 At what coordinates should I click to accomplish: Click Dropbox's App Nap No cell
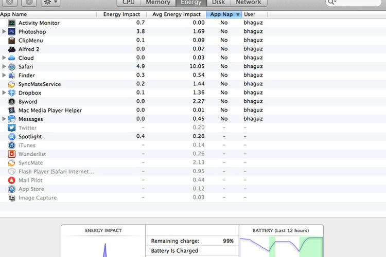tap(224, 93)
